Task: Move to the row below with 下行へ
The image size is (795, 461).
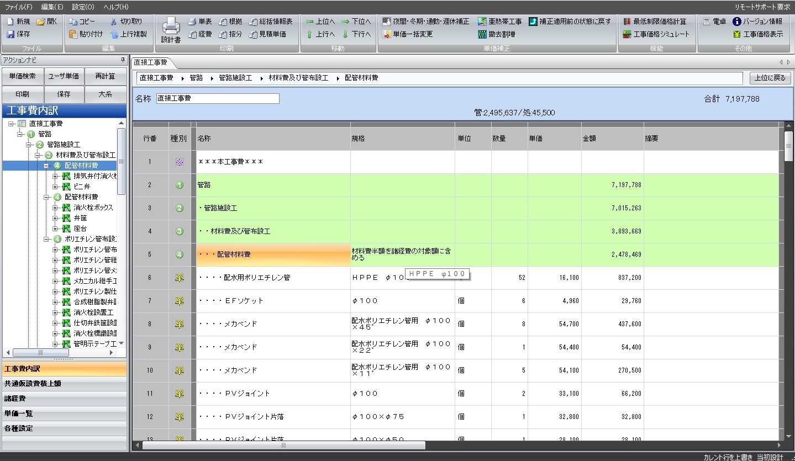Action: [356, 34]
